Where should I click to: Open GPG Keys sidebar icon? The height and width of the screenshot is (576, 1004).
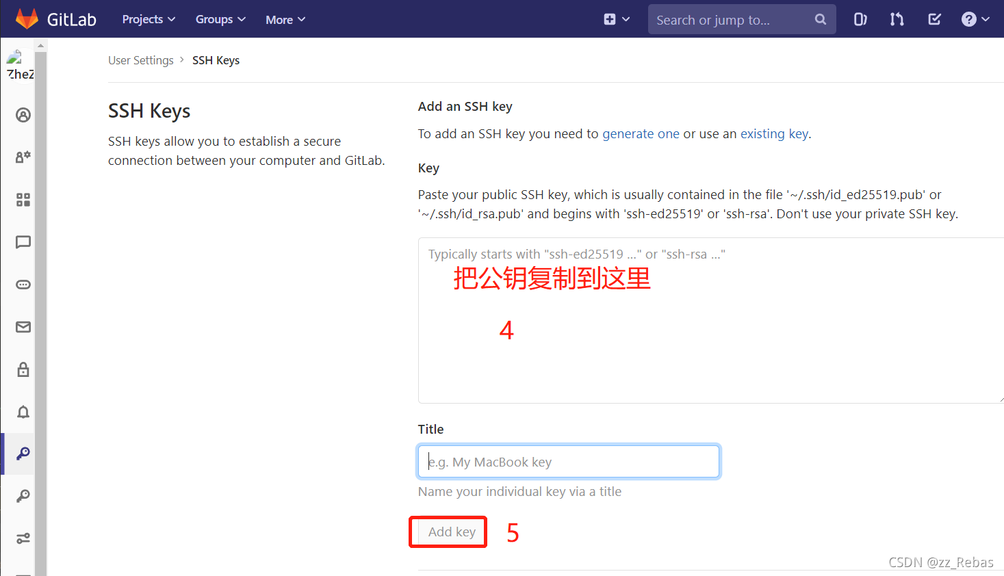(x=23, y=496)
